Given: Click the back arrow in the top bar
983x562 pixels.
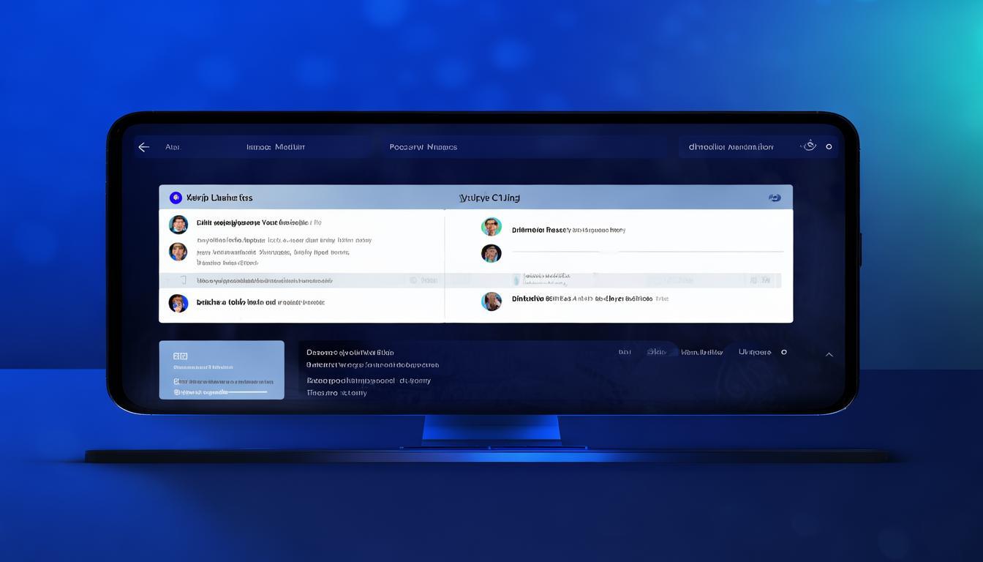Looking at the screenshot, I should tap(144, 147).
